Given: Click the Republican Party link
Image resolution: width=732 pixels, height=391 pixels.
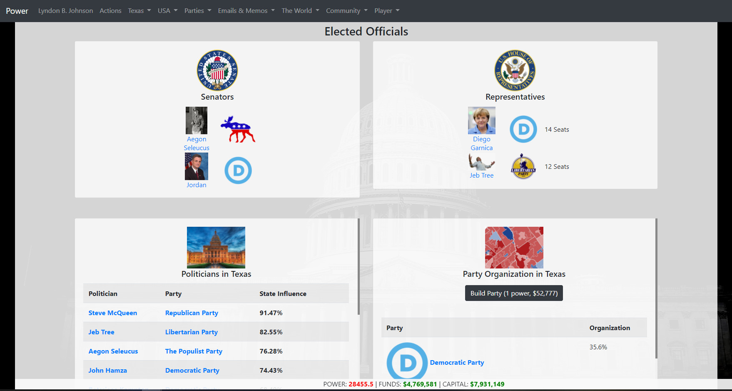Looking at the screenshot, I should point(192,313).
